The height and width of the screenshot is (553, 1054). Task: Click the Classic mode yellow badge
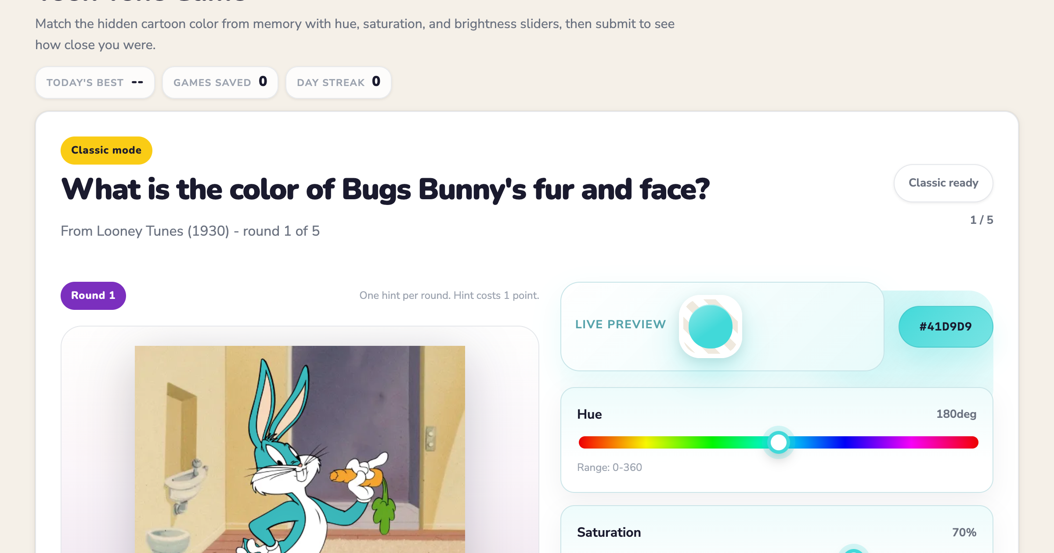106,150
